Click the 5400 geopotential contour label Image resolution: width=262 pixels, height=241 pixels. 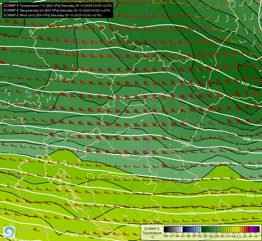click(x=78, y=25)
